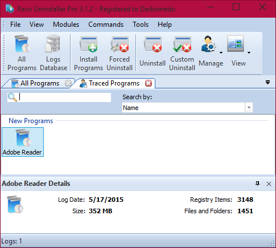Screen dimensions: 276x248
Task: Open the Tools menu
Action: (141, 25)
